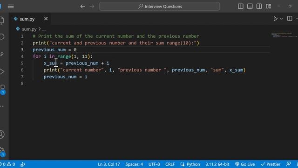Viewport: 298px width, 168px height.
Task: Go forward with the right arrow
Action: [92, 6]
